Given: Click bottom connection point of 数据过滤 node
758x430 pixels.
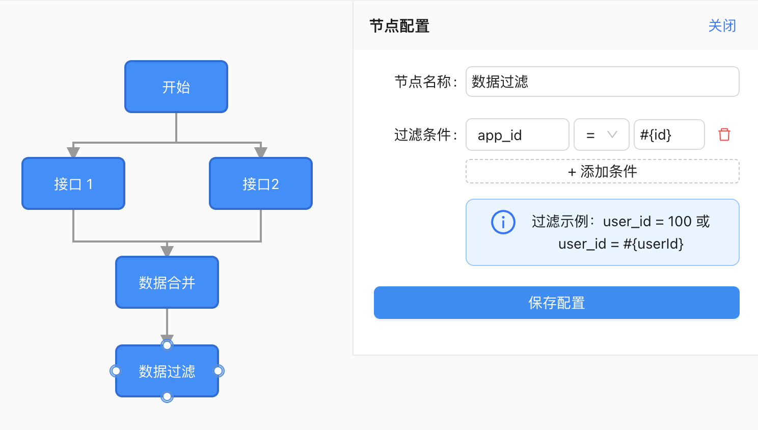Looking at the screenshot, I should coord(167,396).
